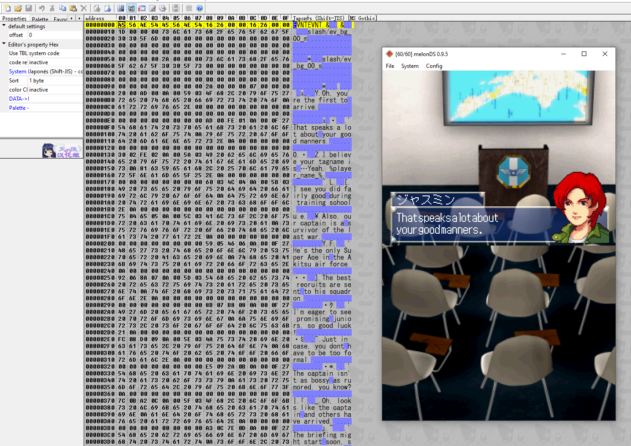Click decoded text 'The briefing mig'
This screenshot has width=631, height=446.
pyautogui.click(x=322, y=435)
